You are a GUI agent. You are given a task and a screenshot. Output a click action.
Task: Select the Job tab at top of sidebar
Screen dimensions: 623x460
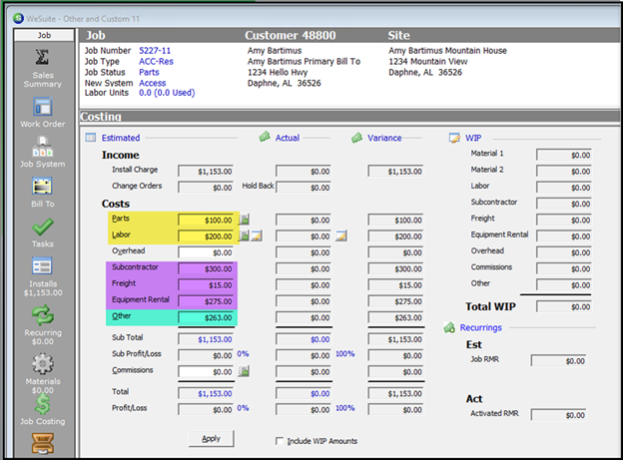point(44,34)
